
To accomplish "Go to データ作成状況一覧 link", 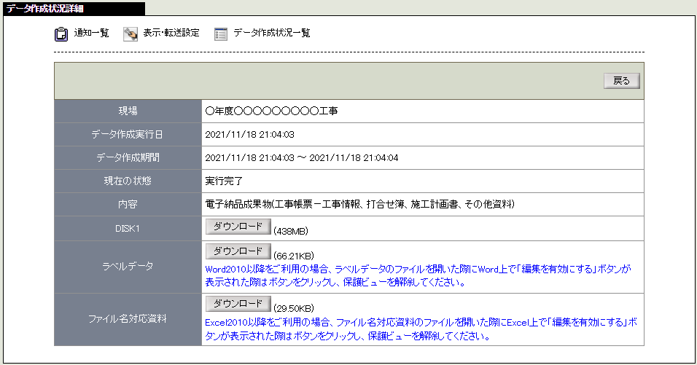I will (272, 33).
